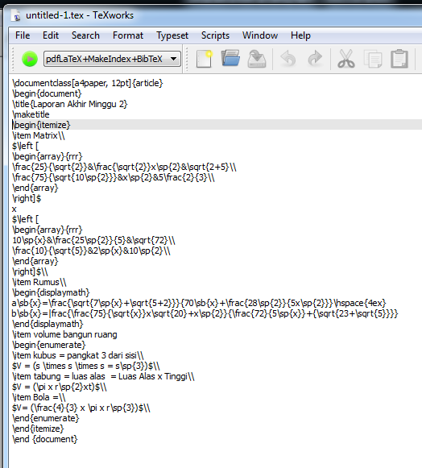Click the \right]$\\ line
422x468 pixels.
30,271
